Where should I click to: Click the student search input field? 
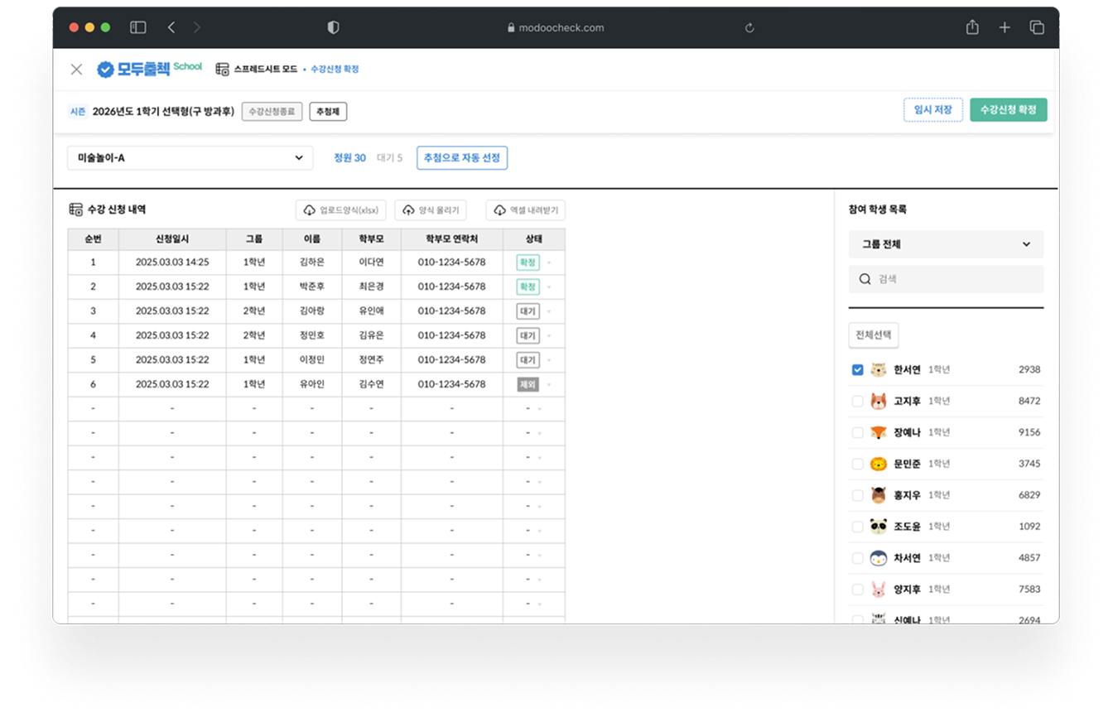pyautogui.click(x=952, y=280)
